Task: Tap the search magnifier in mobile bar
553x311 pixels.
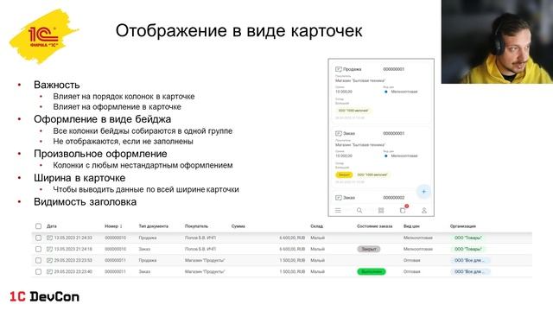Action: click(x=359, y=211)
